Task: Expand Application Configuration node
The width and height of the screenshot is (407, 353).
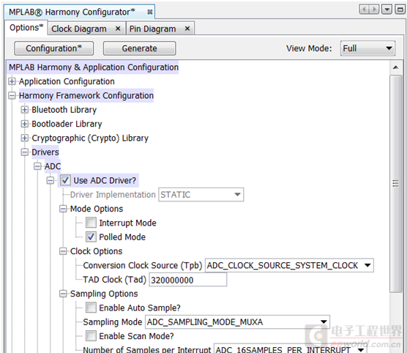Action: click(12, 81)
